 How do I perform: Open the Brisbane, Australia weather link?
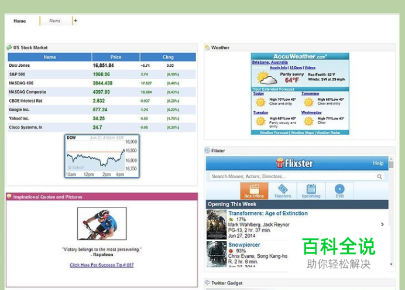point(270,62)
